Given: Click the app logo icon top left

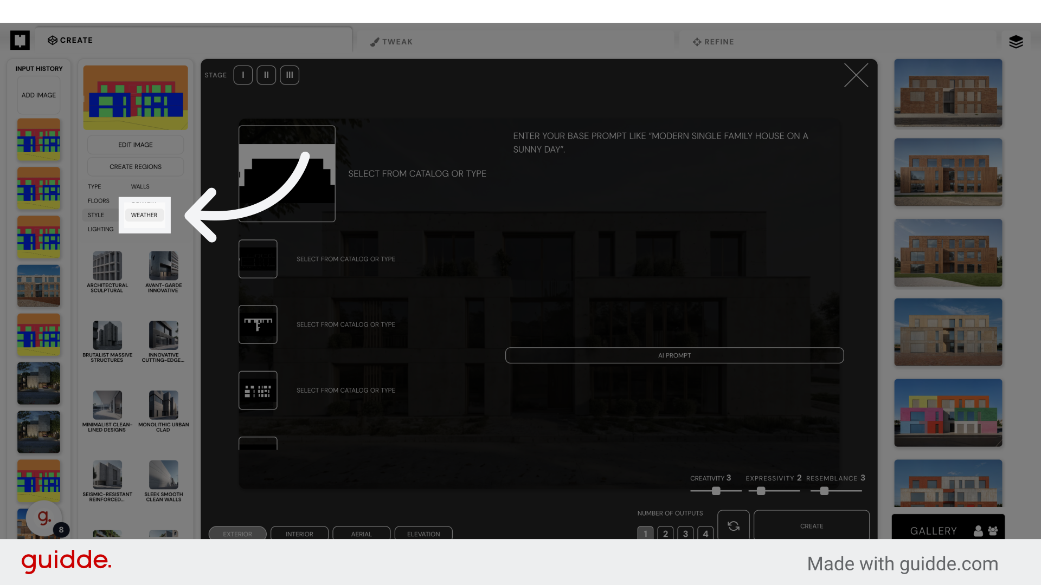Looking at the screenshot, I should [x=20, y=40].
